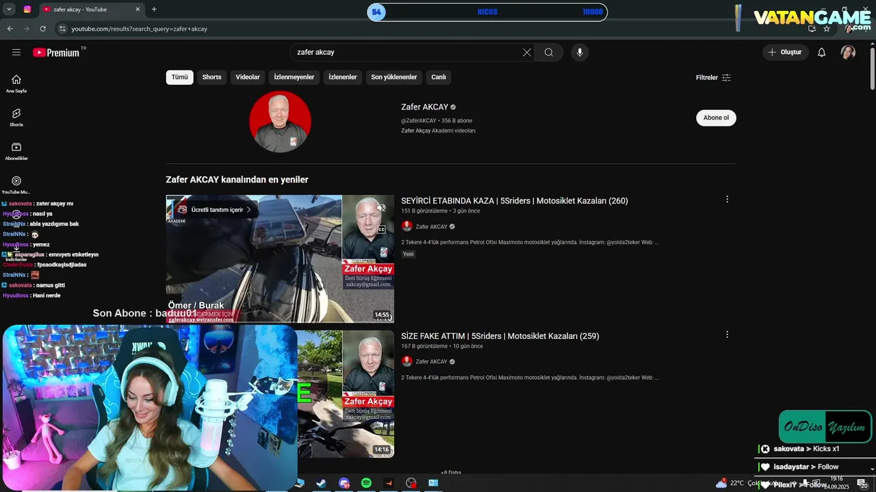Open Discord from the taskbar

[x=344, y=483]
